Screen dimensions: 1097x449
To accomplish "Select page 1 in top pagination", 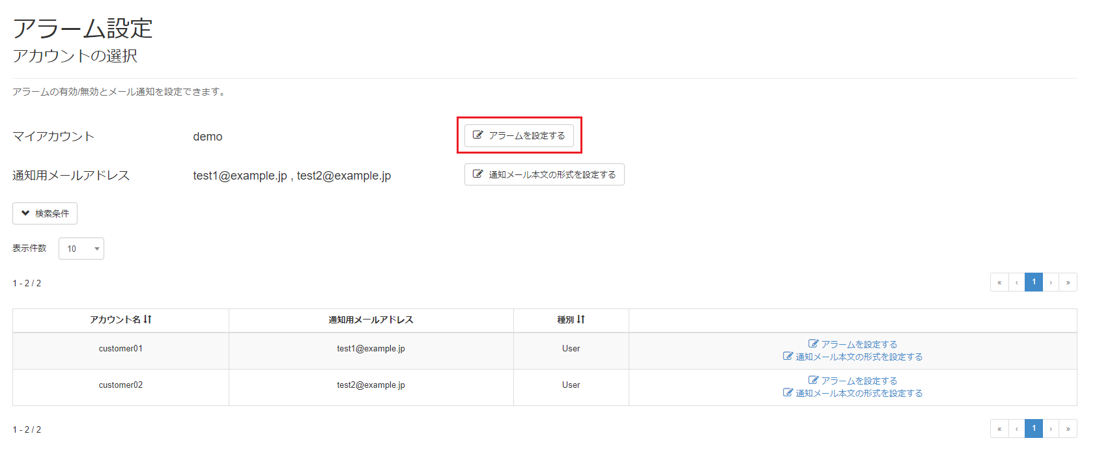I will (x=1034, y=282).
